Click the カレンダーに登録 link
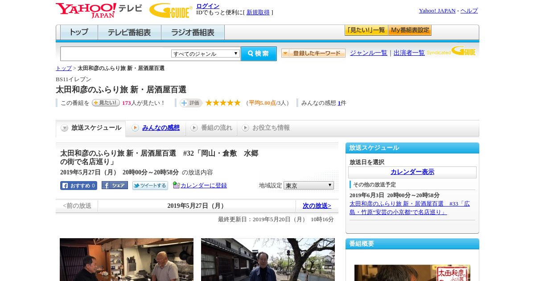This screenshot has width=535, height=281. pyautogui.click(x=204, y=186)
